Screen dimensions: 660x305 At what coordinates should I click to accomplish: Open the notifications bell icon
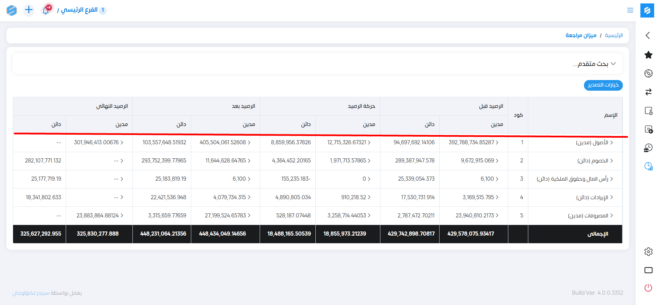pyautogui.click(x=46, y=10)
